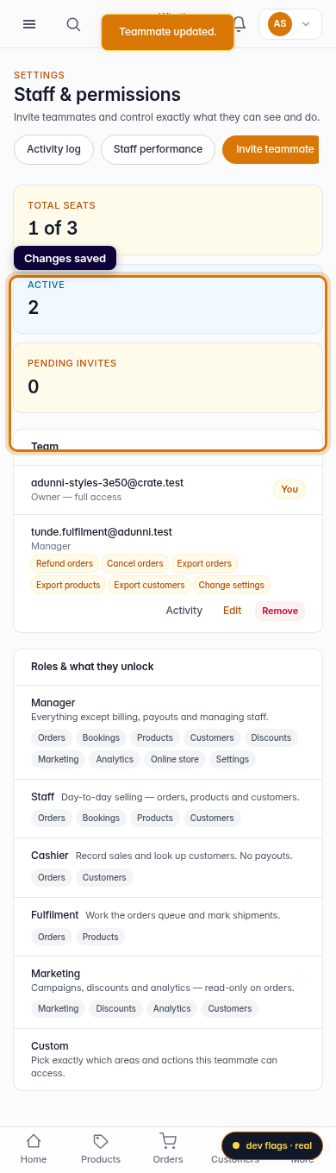Click Products tag under Fulfilment

point(101,937)
